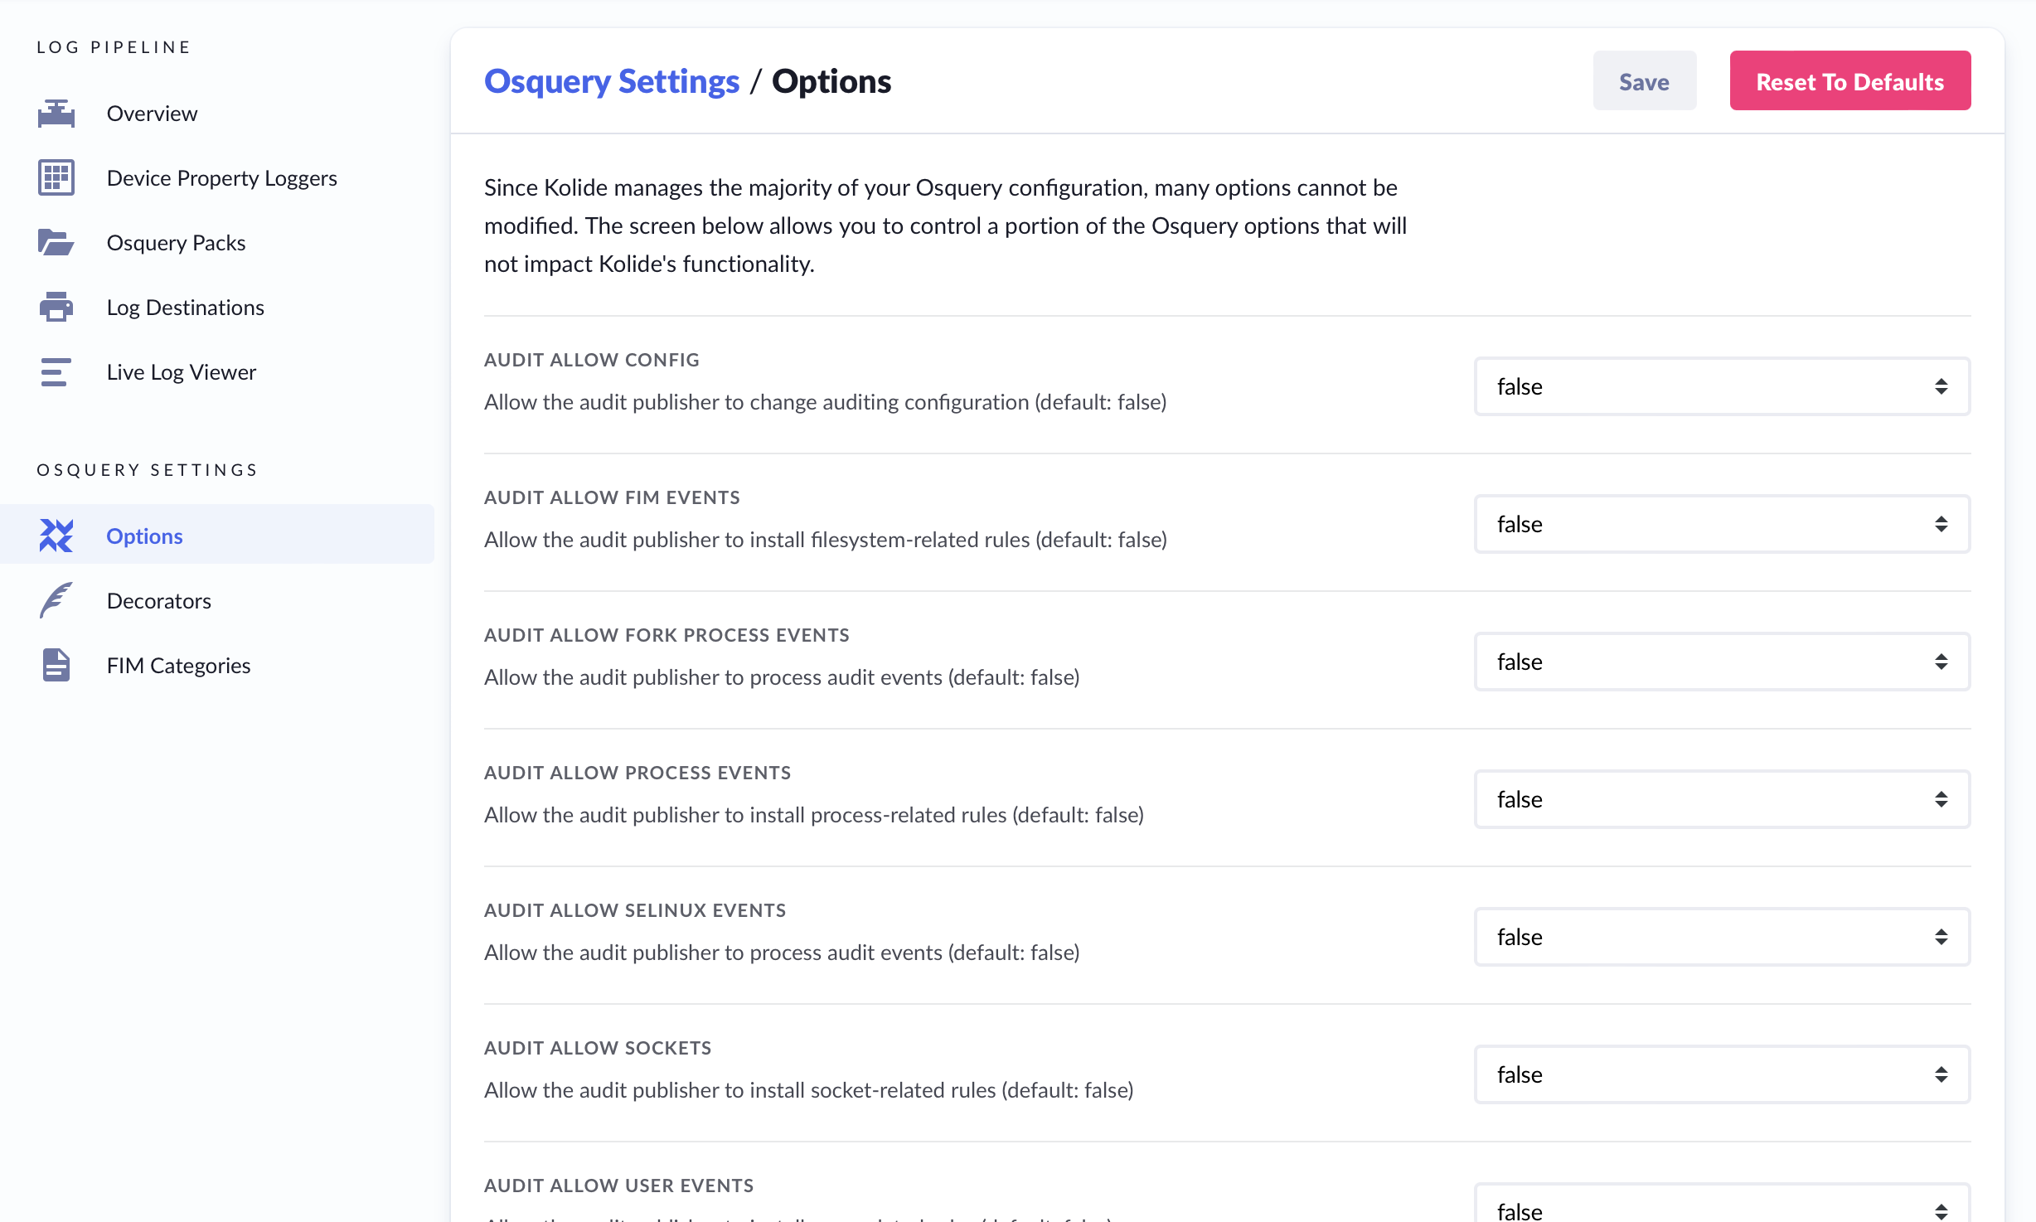Click the Decorators feather icon
This screenshot has height=1222, width=2036.
tap(56, 601)
